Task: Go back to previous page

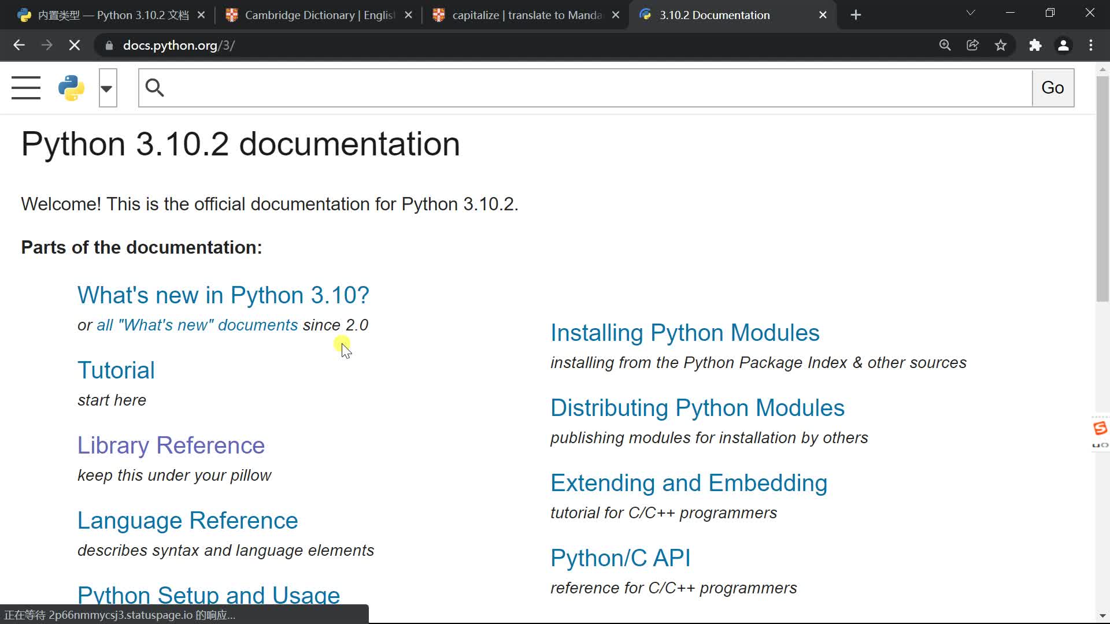Action: [x=19, y=45]
